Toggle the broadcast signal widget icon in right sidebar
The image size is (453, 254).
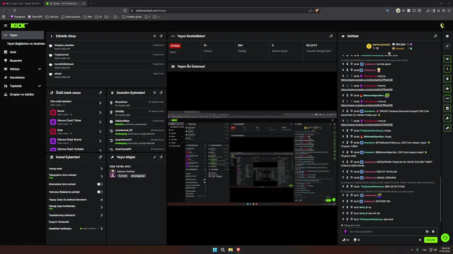pos(447,98)
